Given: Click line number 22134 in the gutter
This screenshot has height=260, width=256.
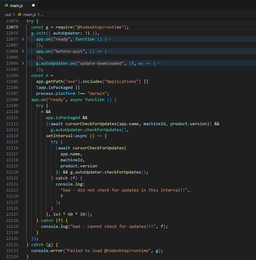Looking at the screenshot, I should (x=12, y=256).
